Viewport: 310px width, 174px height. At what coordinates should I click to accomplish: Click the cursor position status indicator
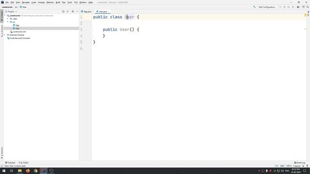click(x=277, y=166)
